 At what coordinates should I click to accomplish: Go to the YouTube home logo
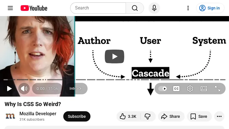pyautogui.click(x=34, y=8)
